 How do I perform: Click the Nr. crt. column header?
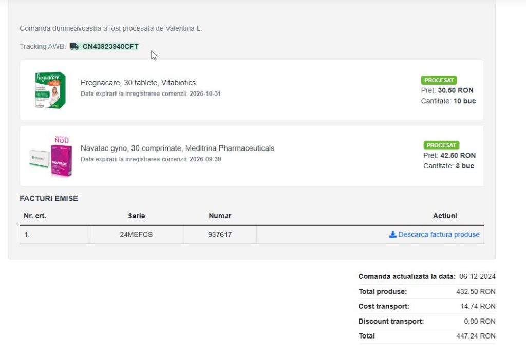point(35,216)
